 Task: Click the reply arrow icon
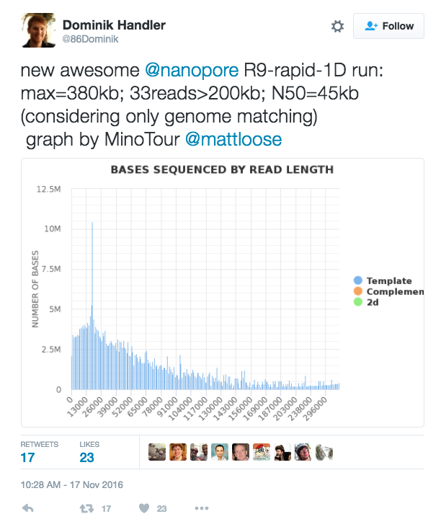[x=28, y=508]
